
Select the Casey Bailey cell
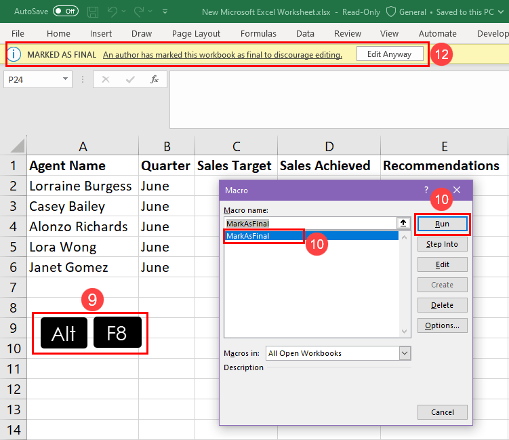click(83, 206)
